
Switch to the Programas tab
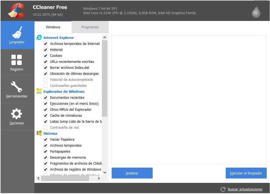90,27
